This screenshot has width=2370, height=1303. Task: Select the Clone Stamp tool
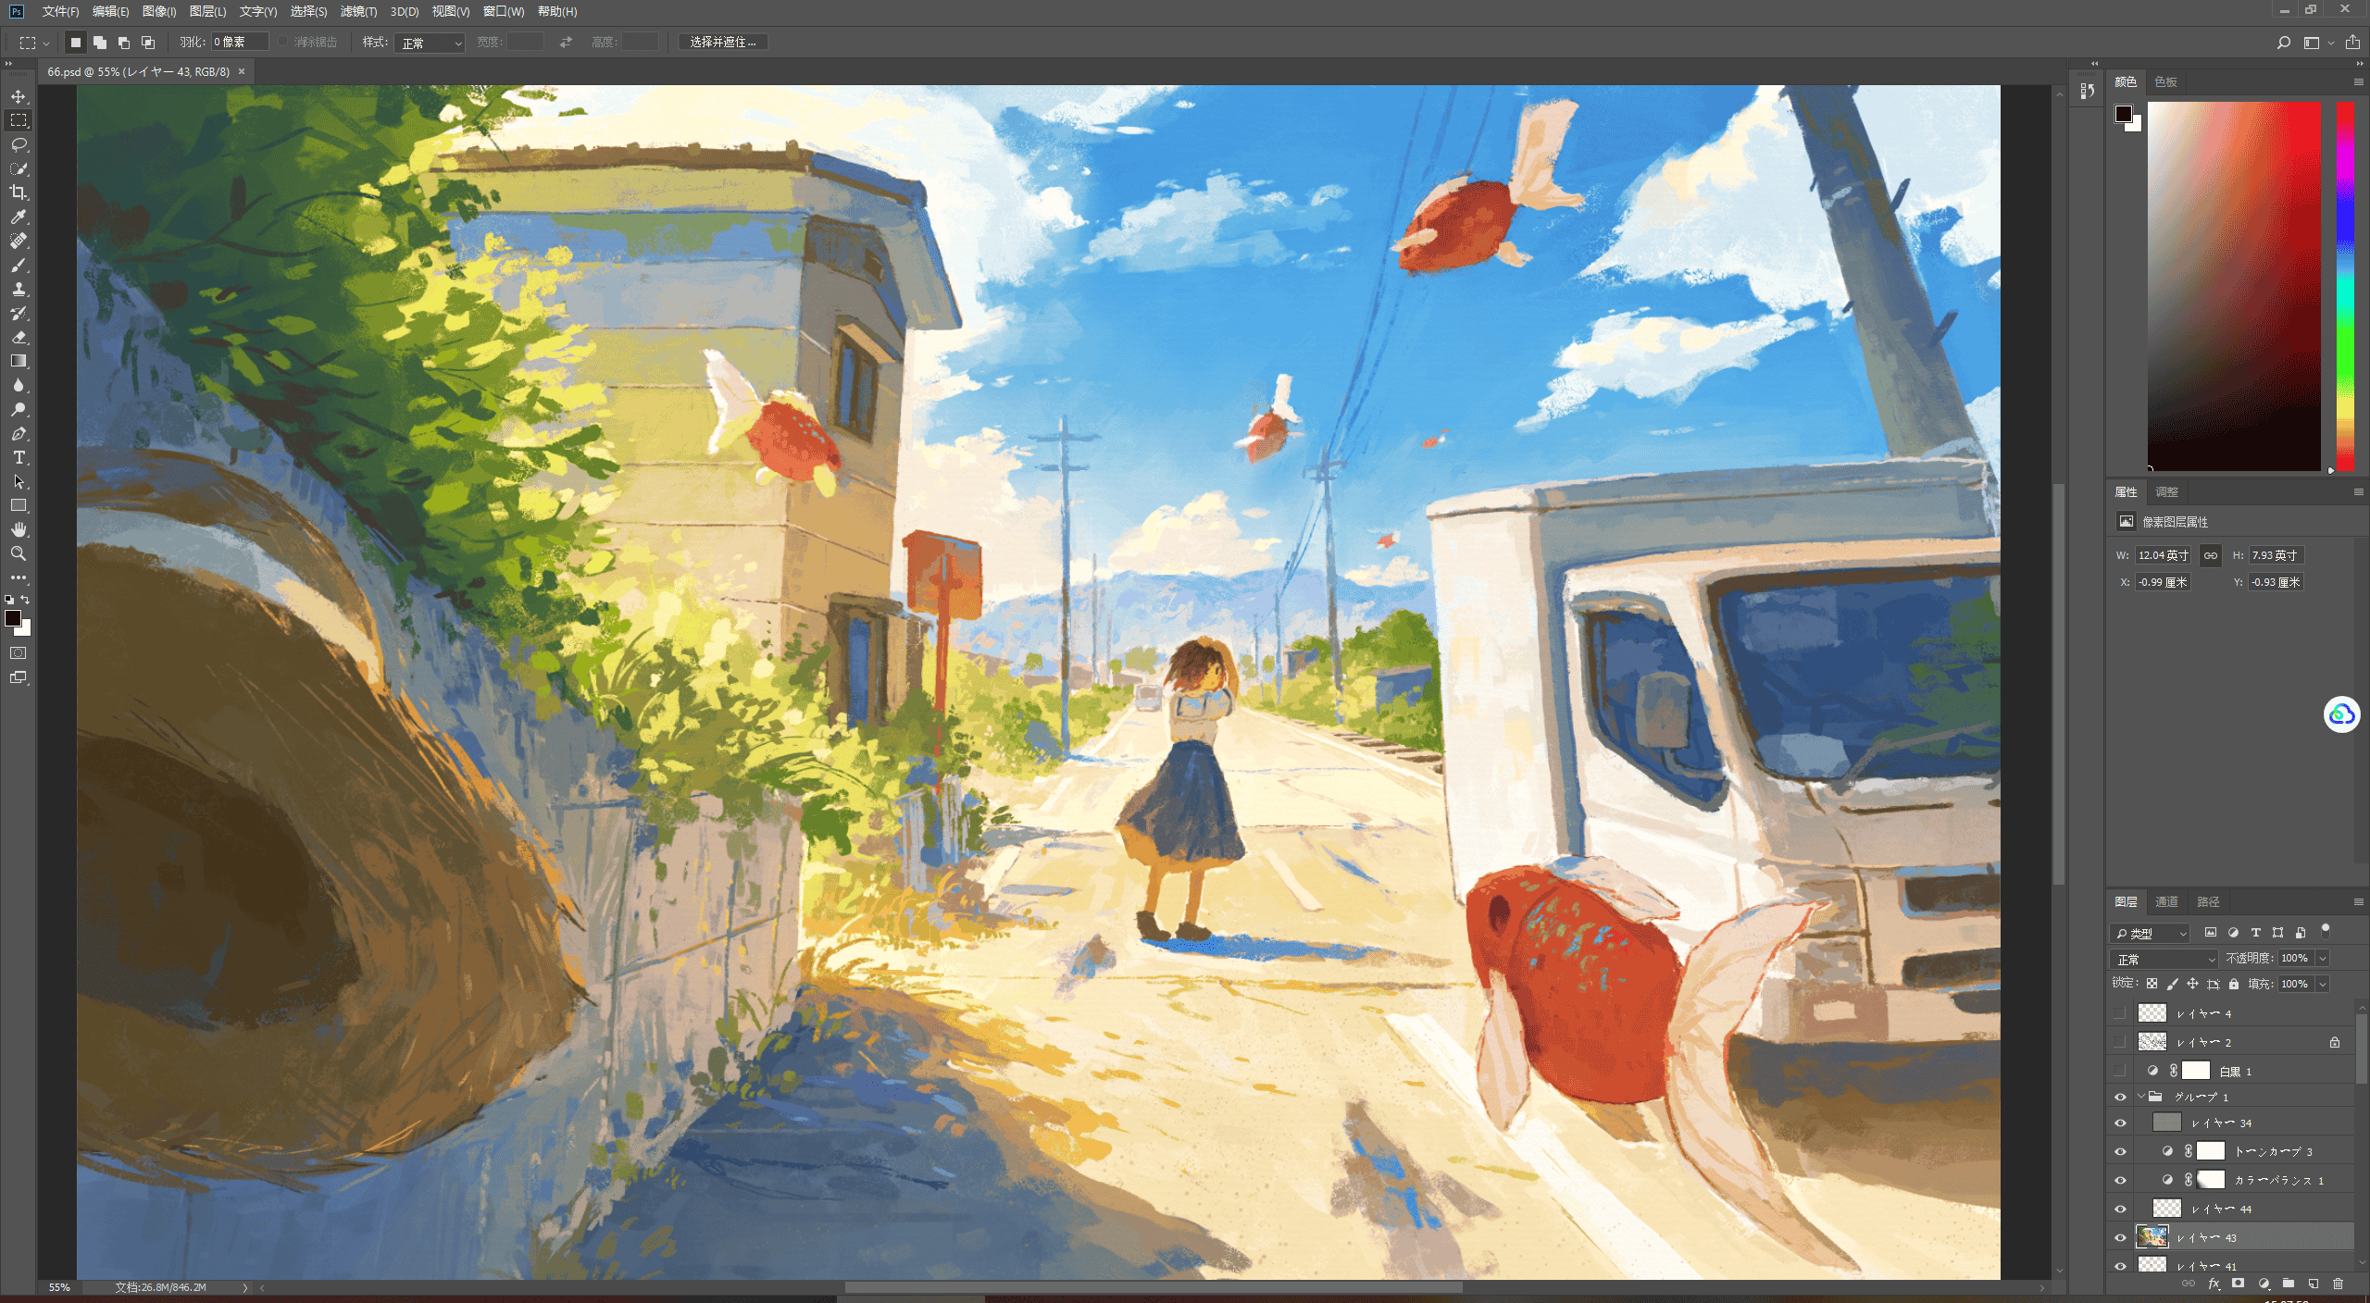(x=19, y=289)
